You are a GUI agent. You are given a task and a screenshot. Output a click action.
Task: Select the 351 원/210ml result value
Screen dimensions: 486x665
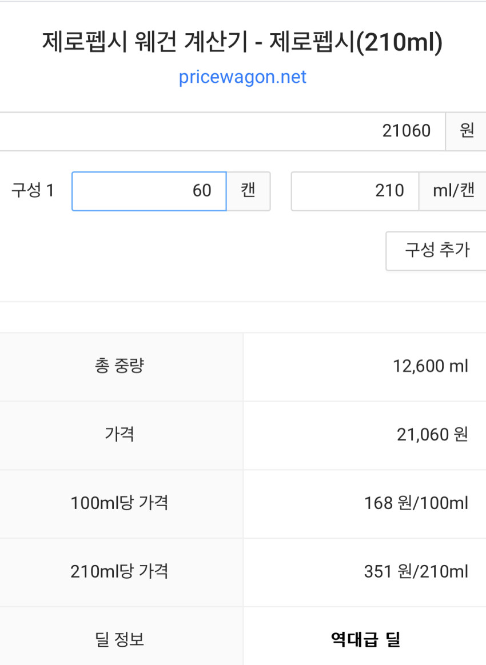pyautogui.click(x=416, y=572)
